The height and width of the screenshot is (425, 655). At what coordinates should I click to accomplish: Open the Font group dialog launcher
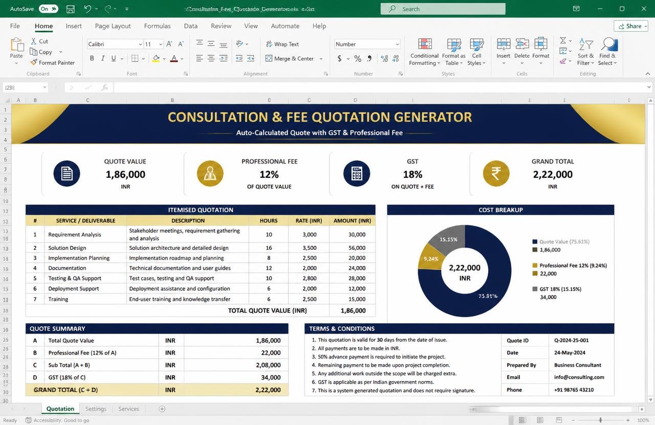point(185,74)
